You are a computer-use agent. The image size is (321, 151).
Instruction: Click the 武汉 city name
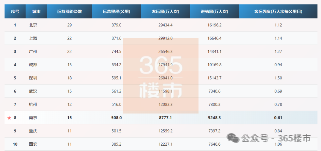[33, 91]
